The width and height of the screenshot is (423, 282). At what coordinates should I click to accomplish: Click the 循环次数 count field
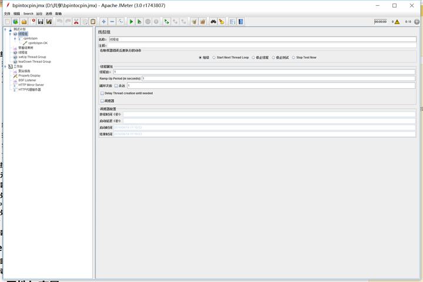pyautogui.click(x=271, y=86)
